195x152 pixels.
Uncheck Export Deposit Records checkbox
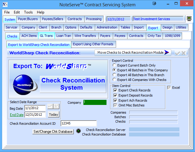coord(115,95)
